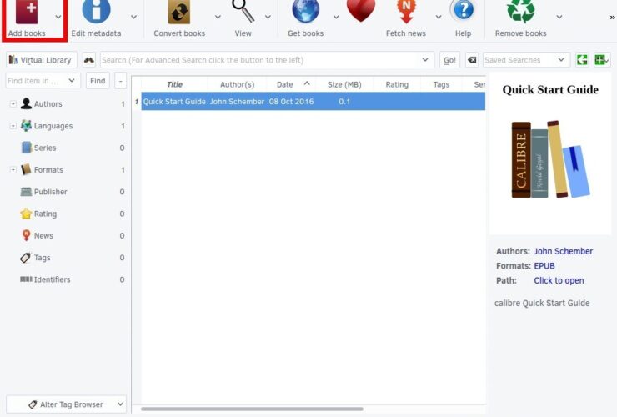Viewport: 617px width, 417px height.
Task: Click the 08 Oct 2016 date cell
Action: (x=291, y=102)
